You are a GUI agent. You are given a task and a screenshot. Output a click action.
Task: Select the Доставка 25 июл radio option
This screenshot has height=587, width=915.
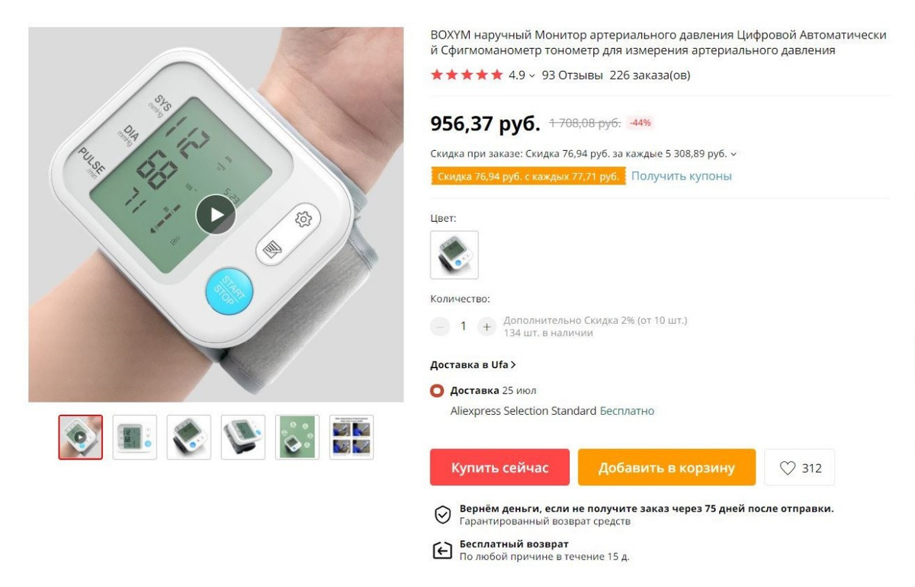tap(437, 391)
